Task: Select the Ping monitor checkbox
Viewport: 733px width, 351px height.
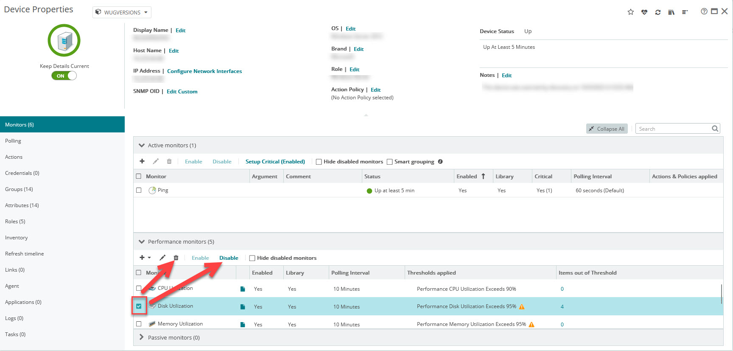Action: [x=139, y=190]
